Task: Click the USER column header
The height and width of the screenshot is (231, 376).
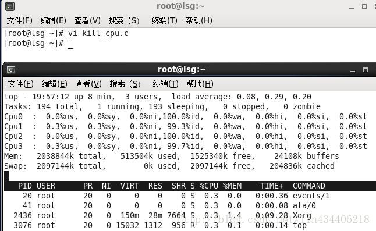Action: tap(46, 186)
